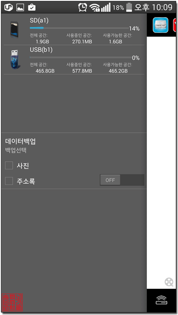This screenshot has width=178, height=315.
Task: Select the SD(a1) storage entry
Action: coord(74,30)
